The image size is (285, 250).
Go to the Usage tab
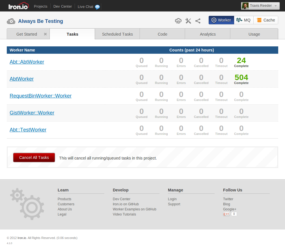254,34
